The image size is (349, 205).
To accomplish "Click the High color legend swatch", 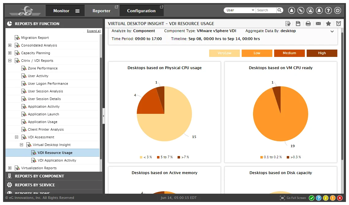I will 322,53.
